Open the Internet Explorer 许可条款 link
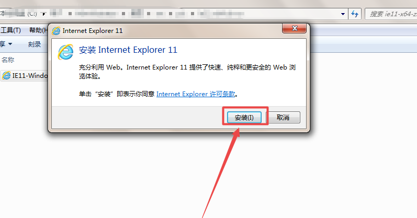 [x=196, y=94]
